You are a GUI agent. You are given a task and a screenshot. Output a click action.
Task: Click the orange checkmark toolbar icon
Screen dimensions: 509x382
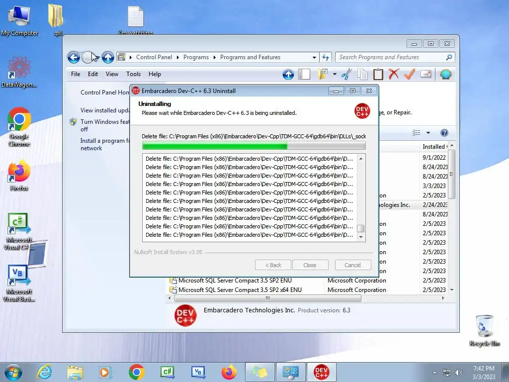pos(410,74)
